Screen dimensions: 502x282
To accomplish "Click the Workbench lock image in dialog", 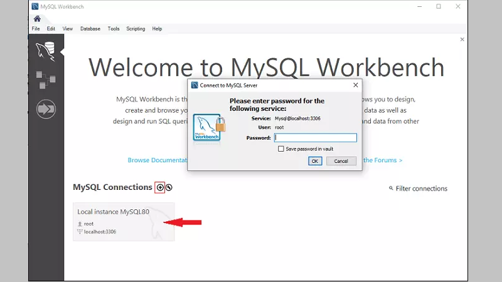I will pos(209,128).
